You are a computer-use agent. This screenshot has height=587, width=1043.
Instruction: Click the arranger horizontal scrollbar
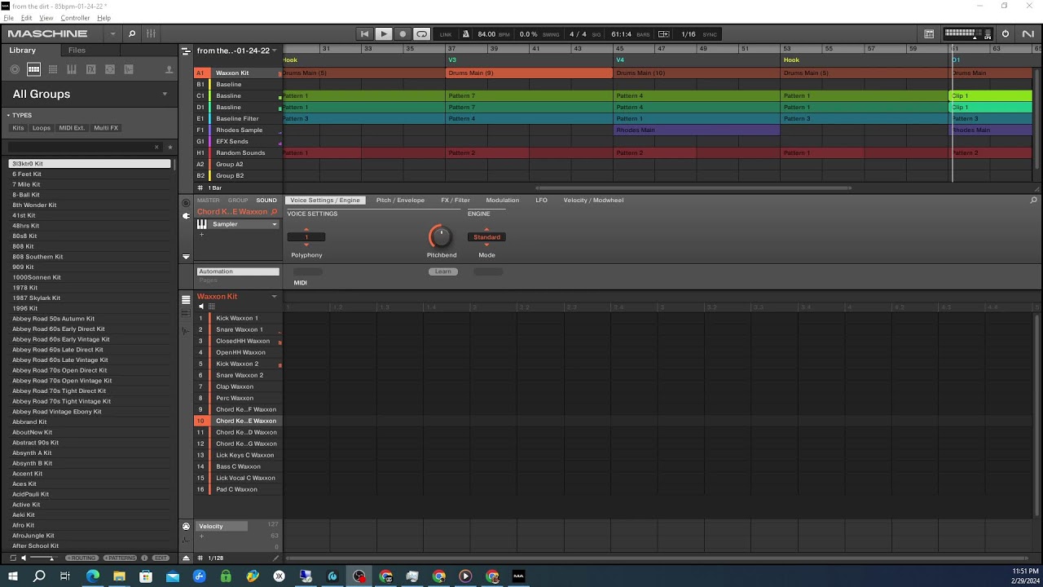pos(693,188)
